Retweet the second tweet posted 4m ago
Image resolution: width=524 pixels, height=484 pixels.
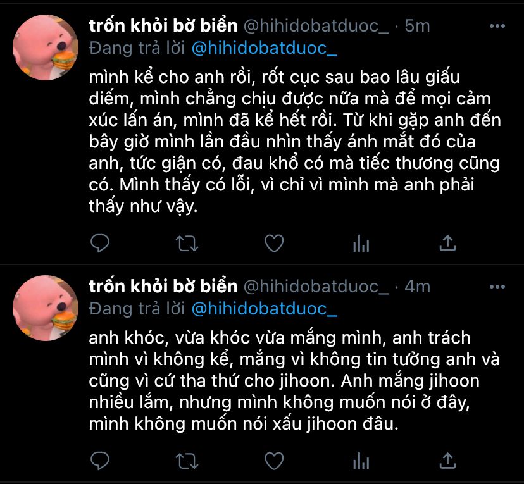(x=187, y=461)
